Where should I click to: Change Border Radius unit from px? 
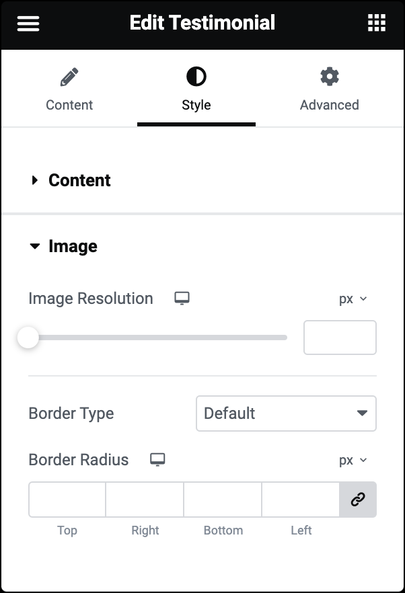click(x=353, y=461)
